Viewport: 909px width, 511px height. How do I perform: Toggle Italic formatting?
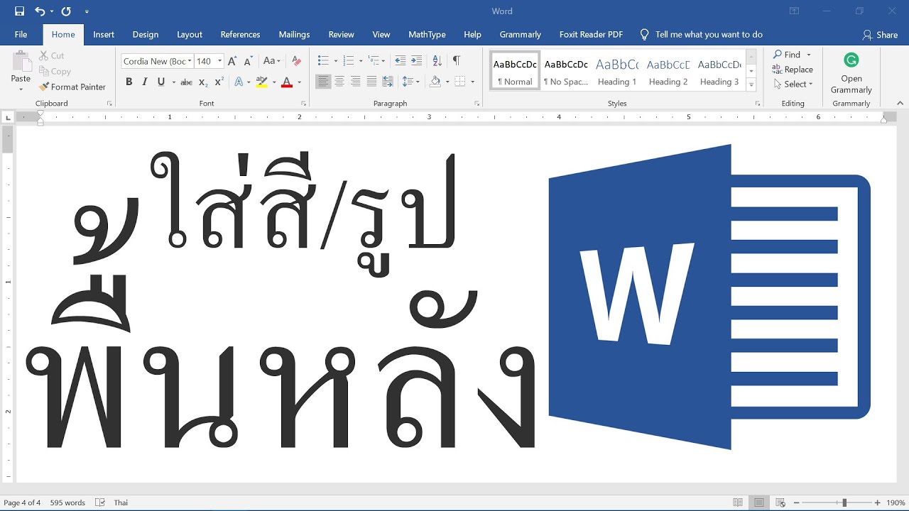145,82
